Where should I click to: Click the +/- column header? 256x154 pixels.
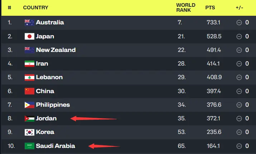[240, 8]
